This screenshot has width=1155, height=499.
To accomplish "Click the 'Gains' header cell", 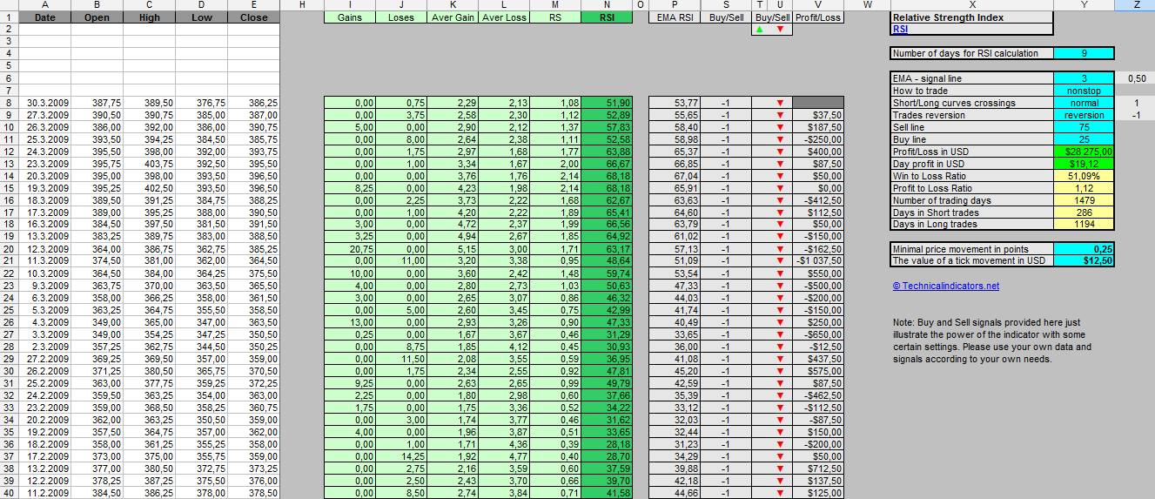I will 349,17.
